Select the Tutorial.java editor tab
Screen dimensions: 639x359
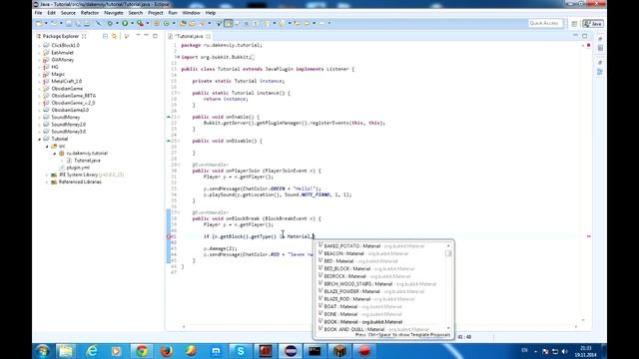click(x=190, y=36)
